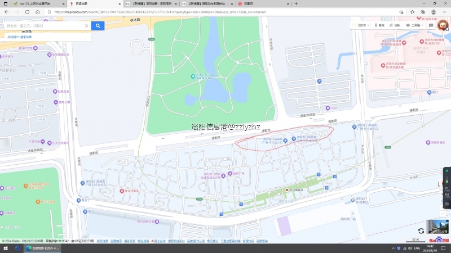Open the 地图开放平台 footer link
The height and width of the screenshot is (253, 451).
tap(176, 241)
